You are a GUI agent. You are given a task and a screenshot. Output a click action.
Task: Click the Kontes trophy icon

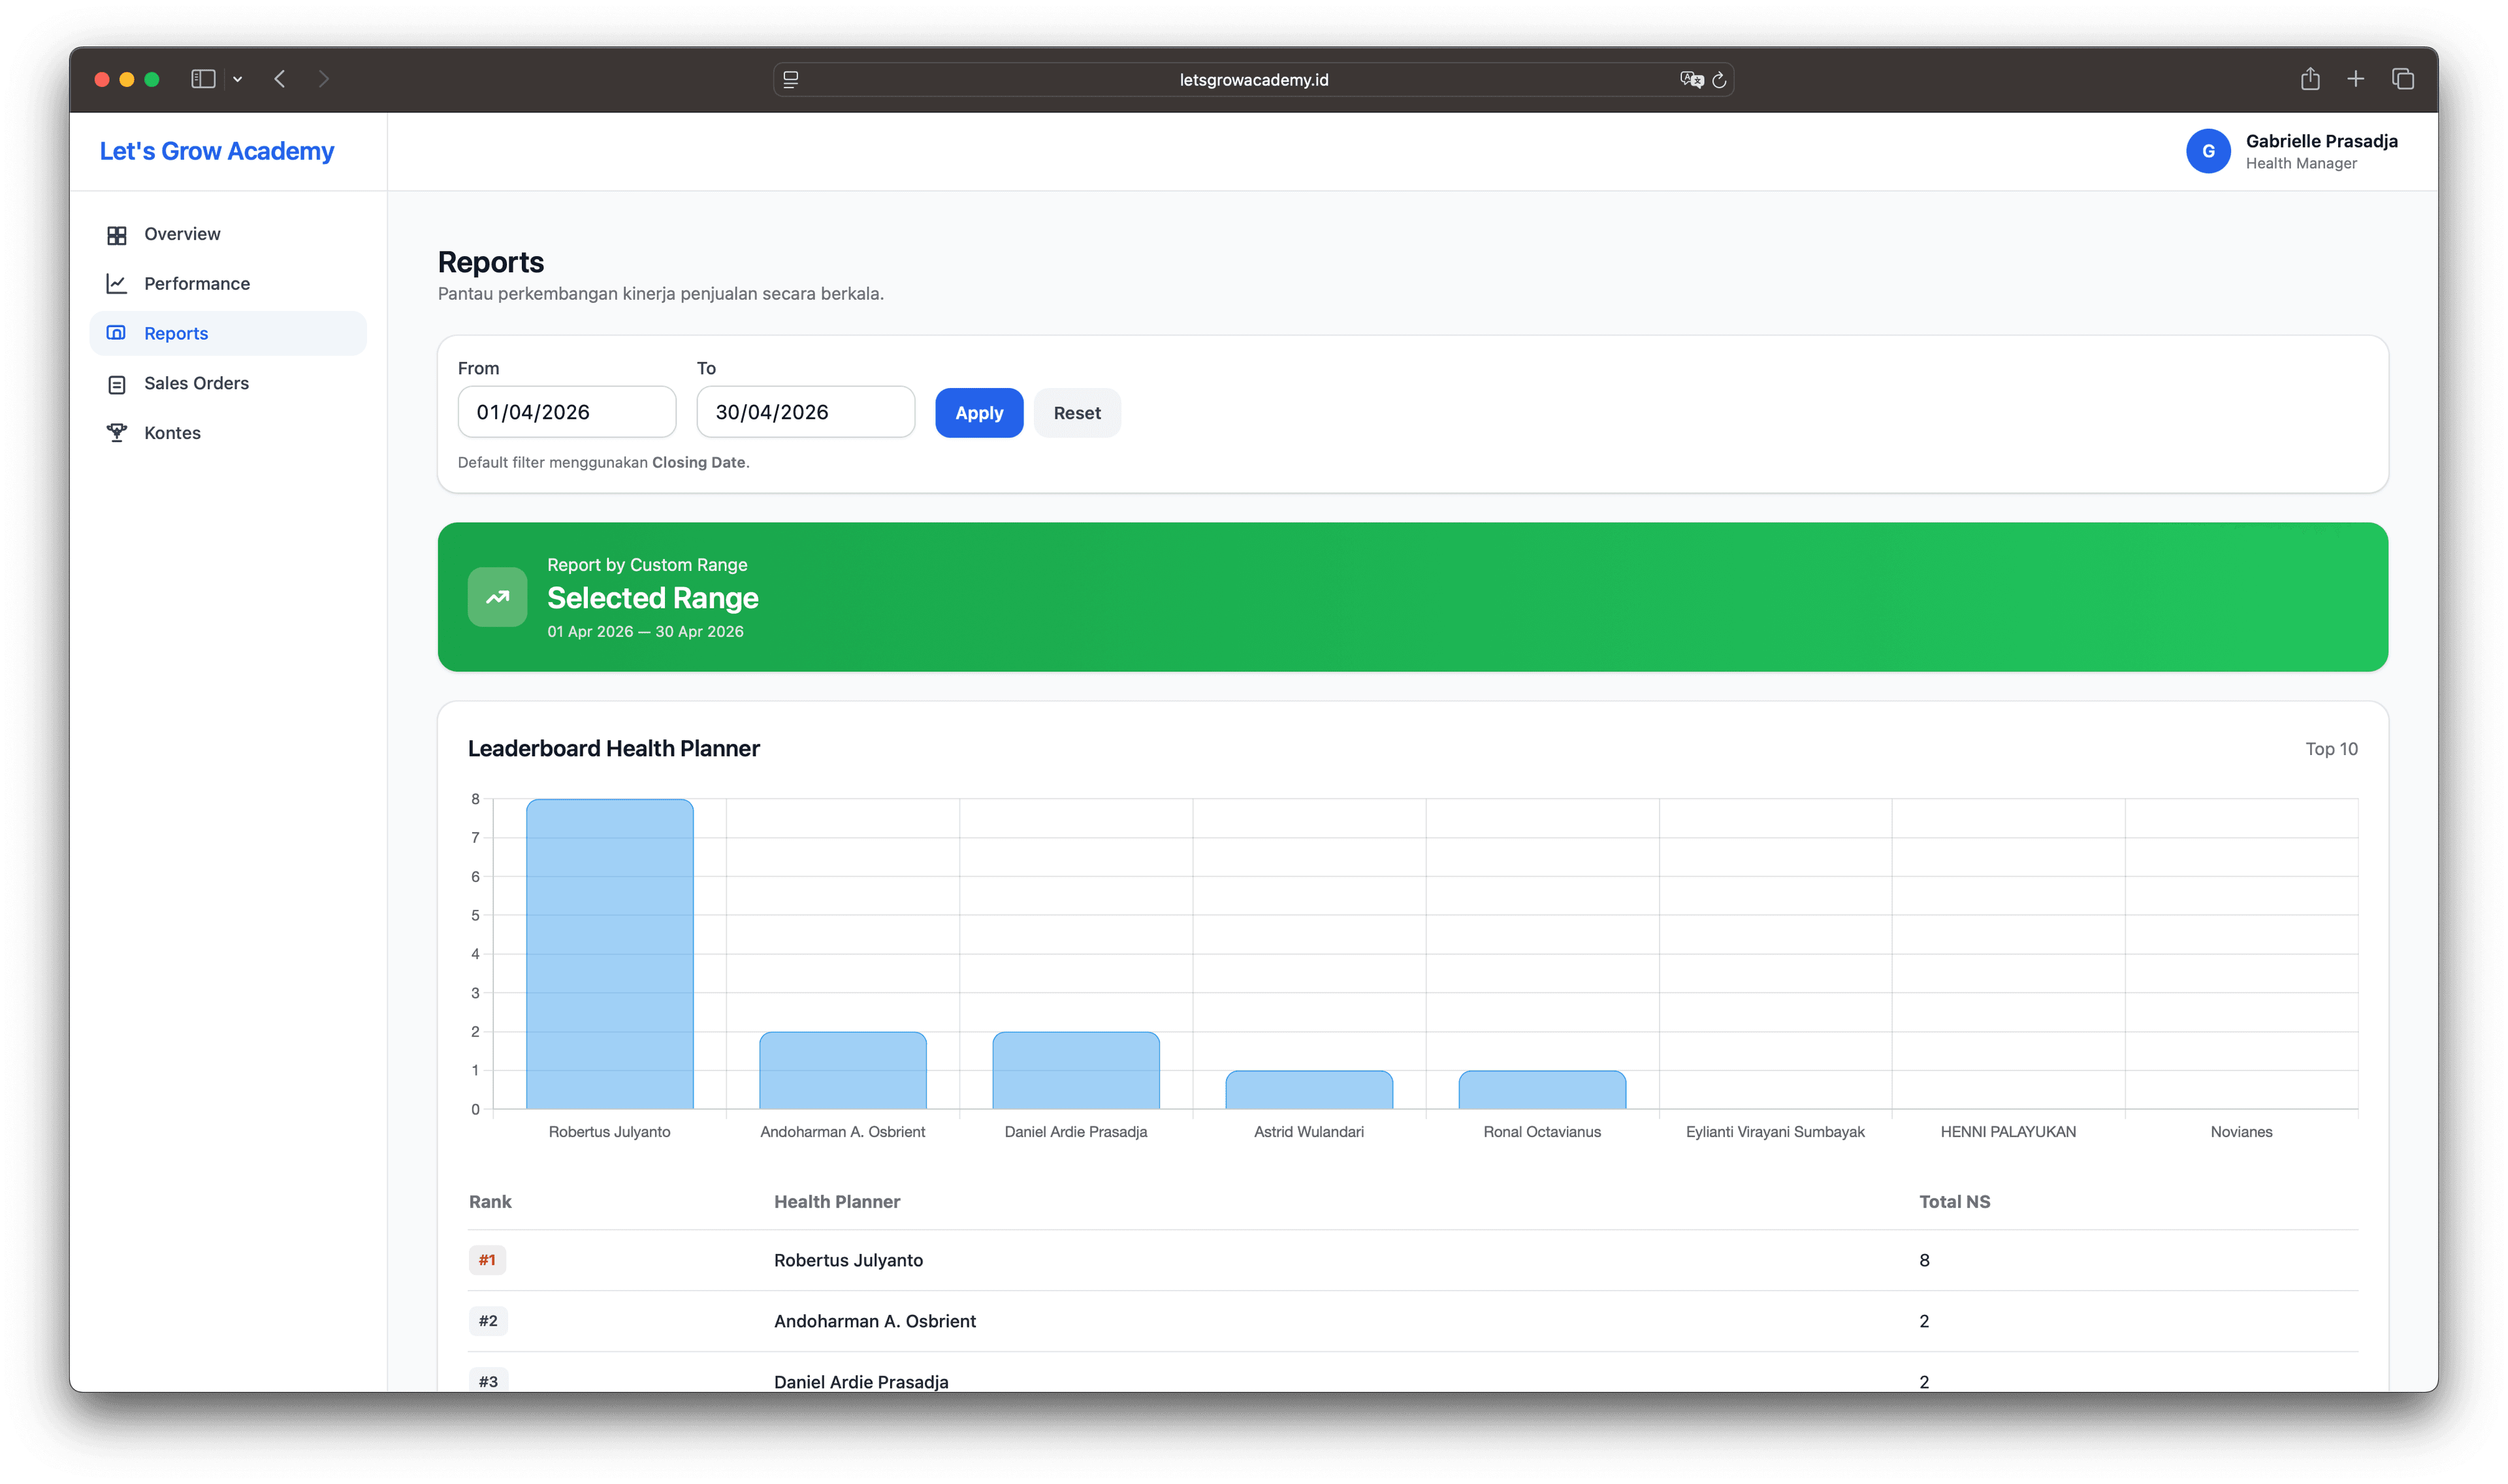click(x=117, y=433)
